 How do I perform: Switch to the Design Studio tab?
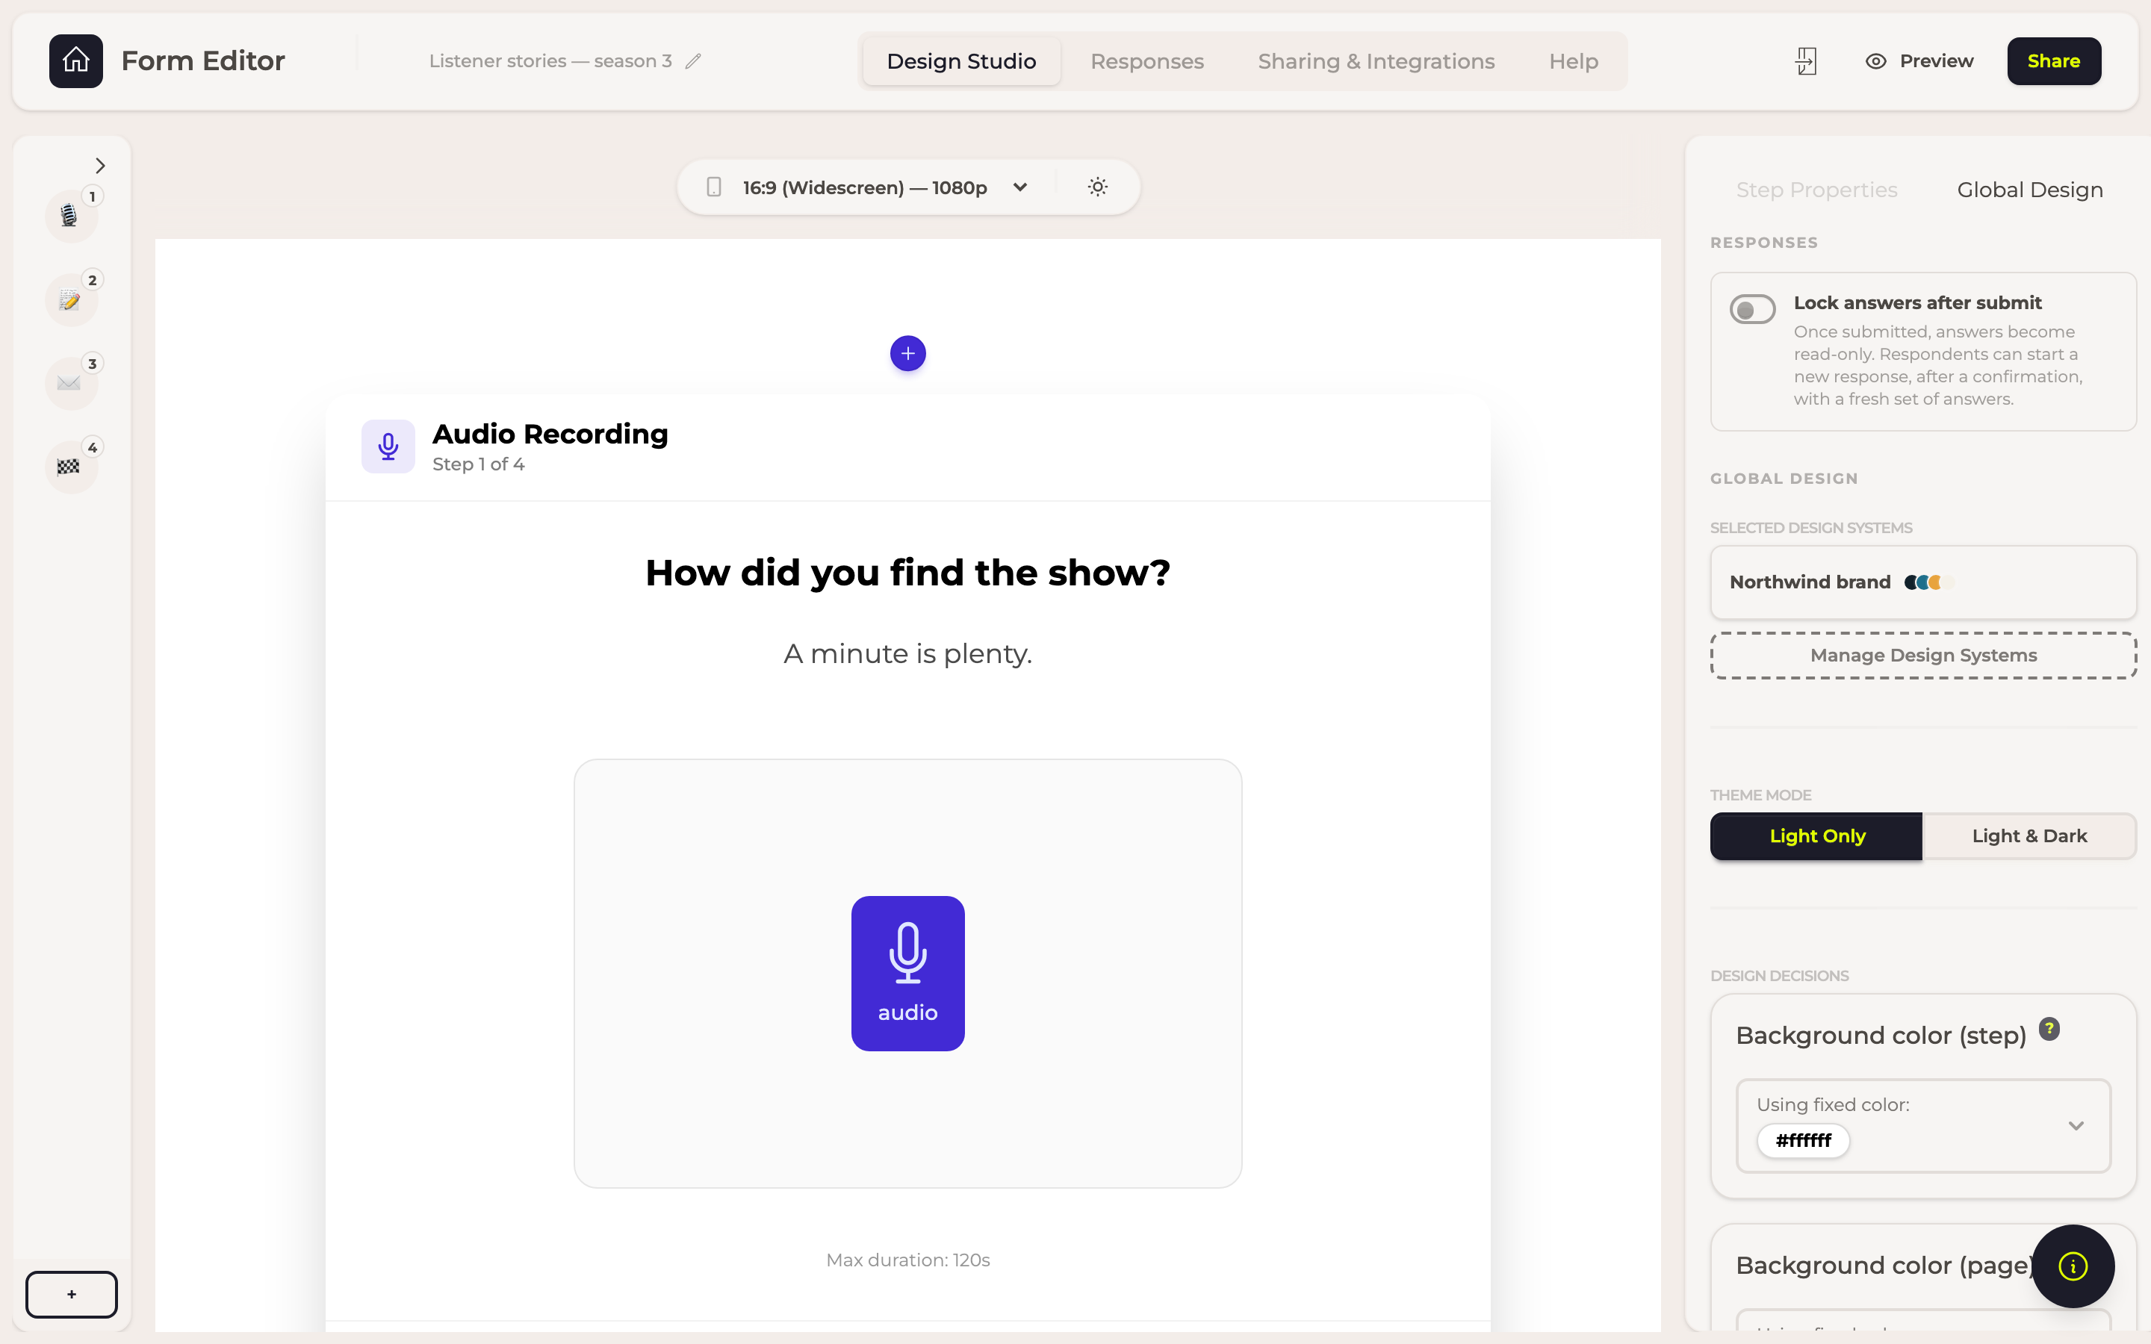click(960, 61)
